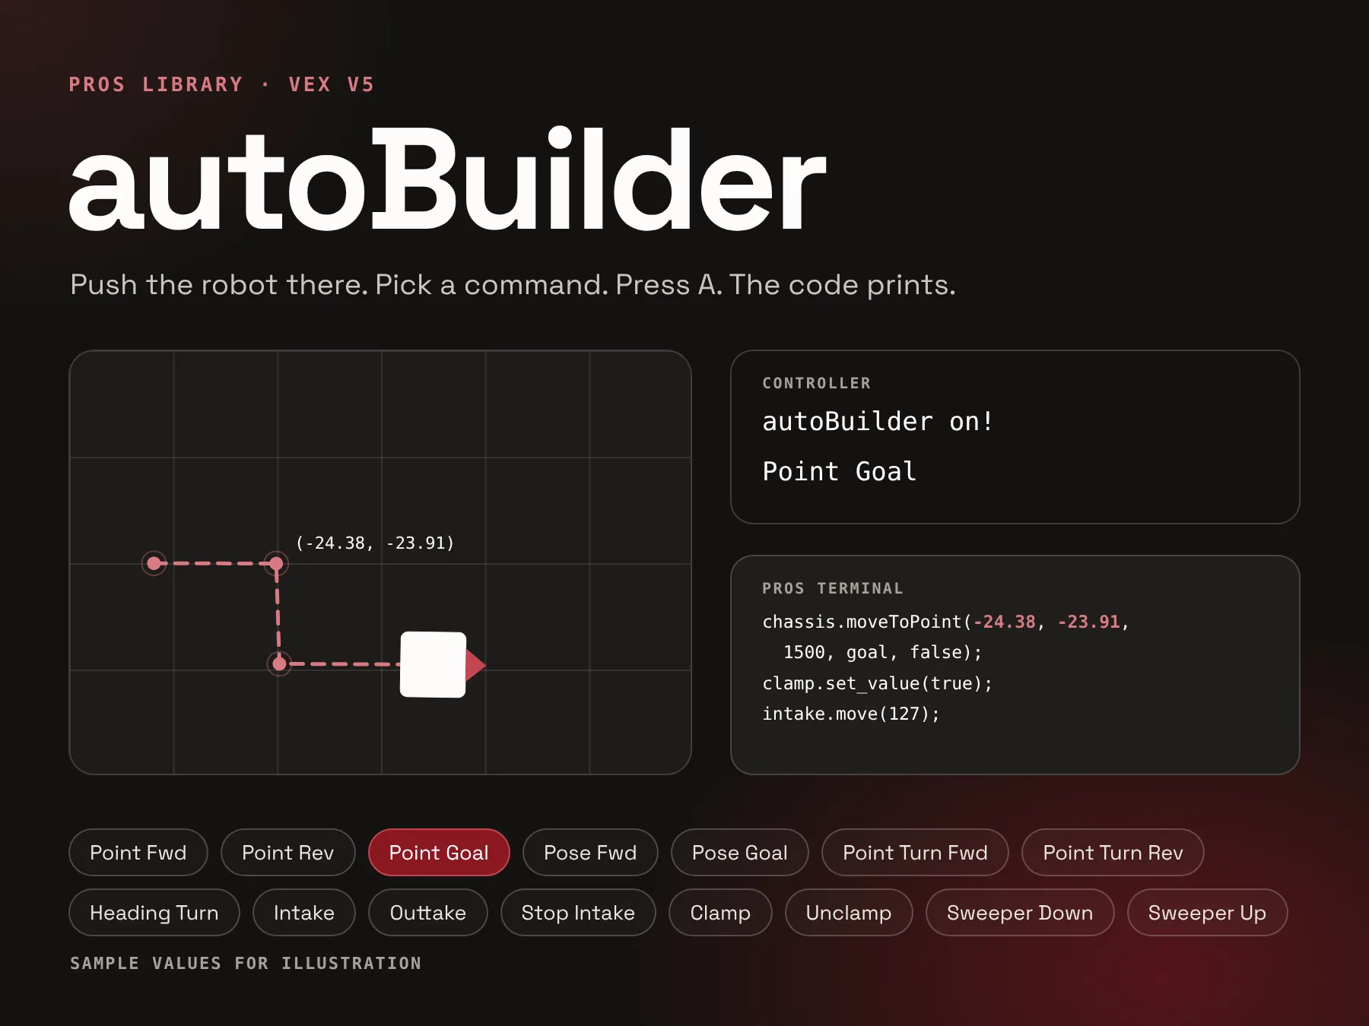The height and width of the screenshot is (1026, 1369).
Task: Click the lower corner waypoint near robot path
Action: click(279, 664)
